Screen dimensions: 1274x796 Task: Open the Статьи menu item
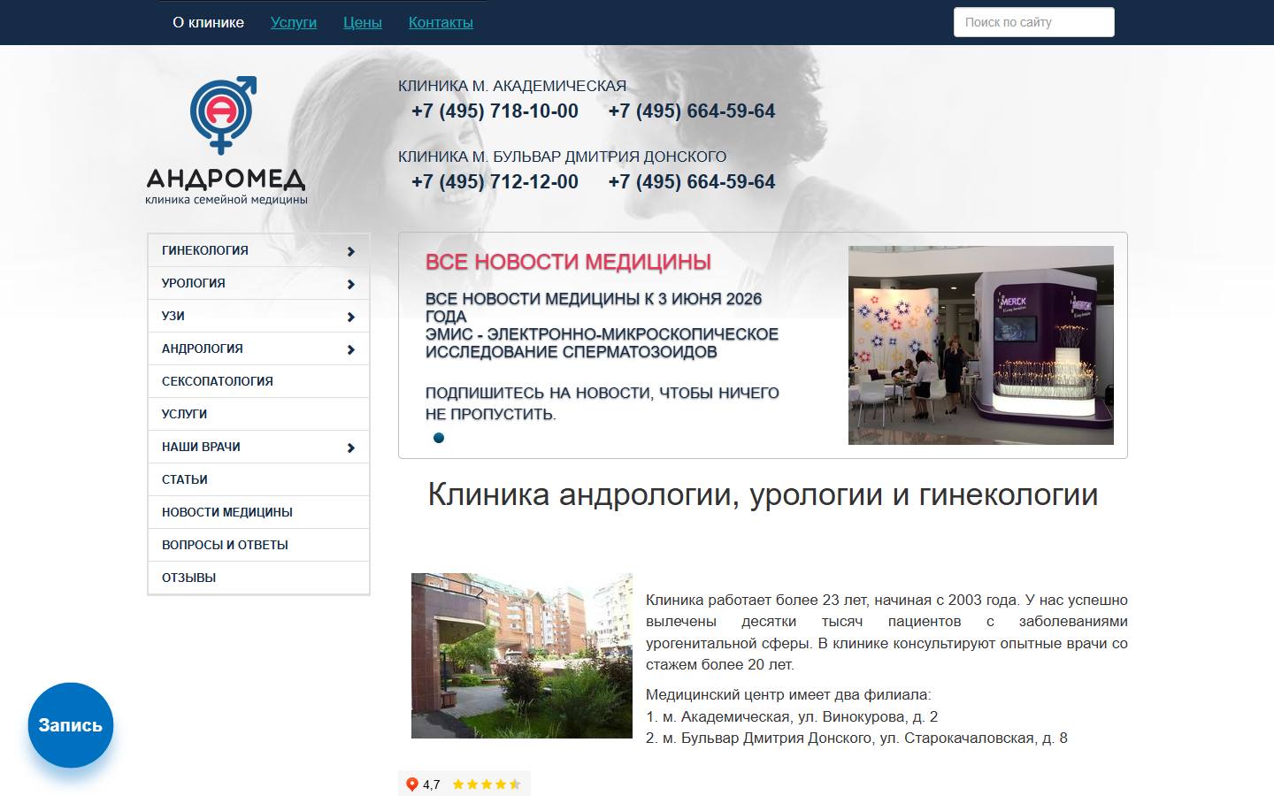click(258, 479)
